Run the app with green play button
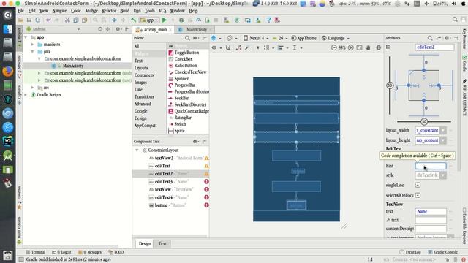This screenshot has width=468, height=263. (x=164, y=20)
